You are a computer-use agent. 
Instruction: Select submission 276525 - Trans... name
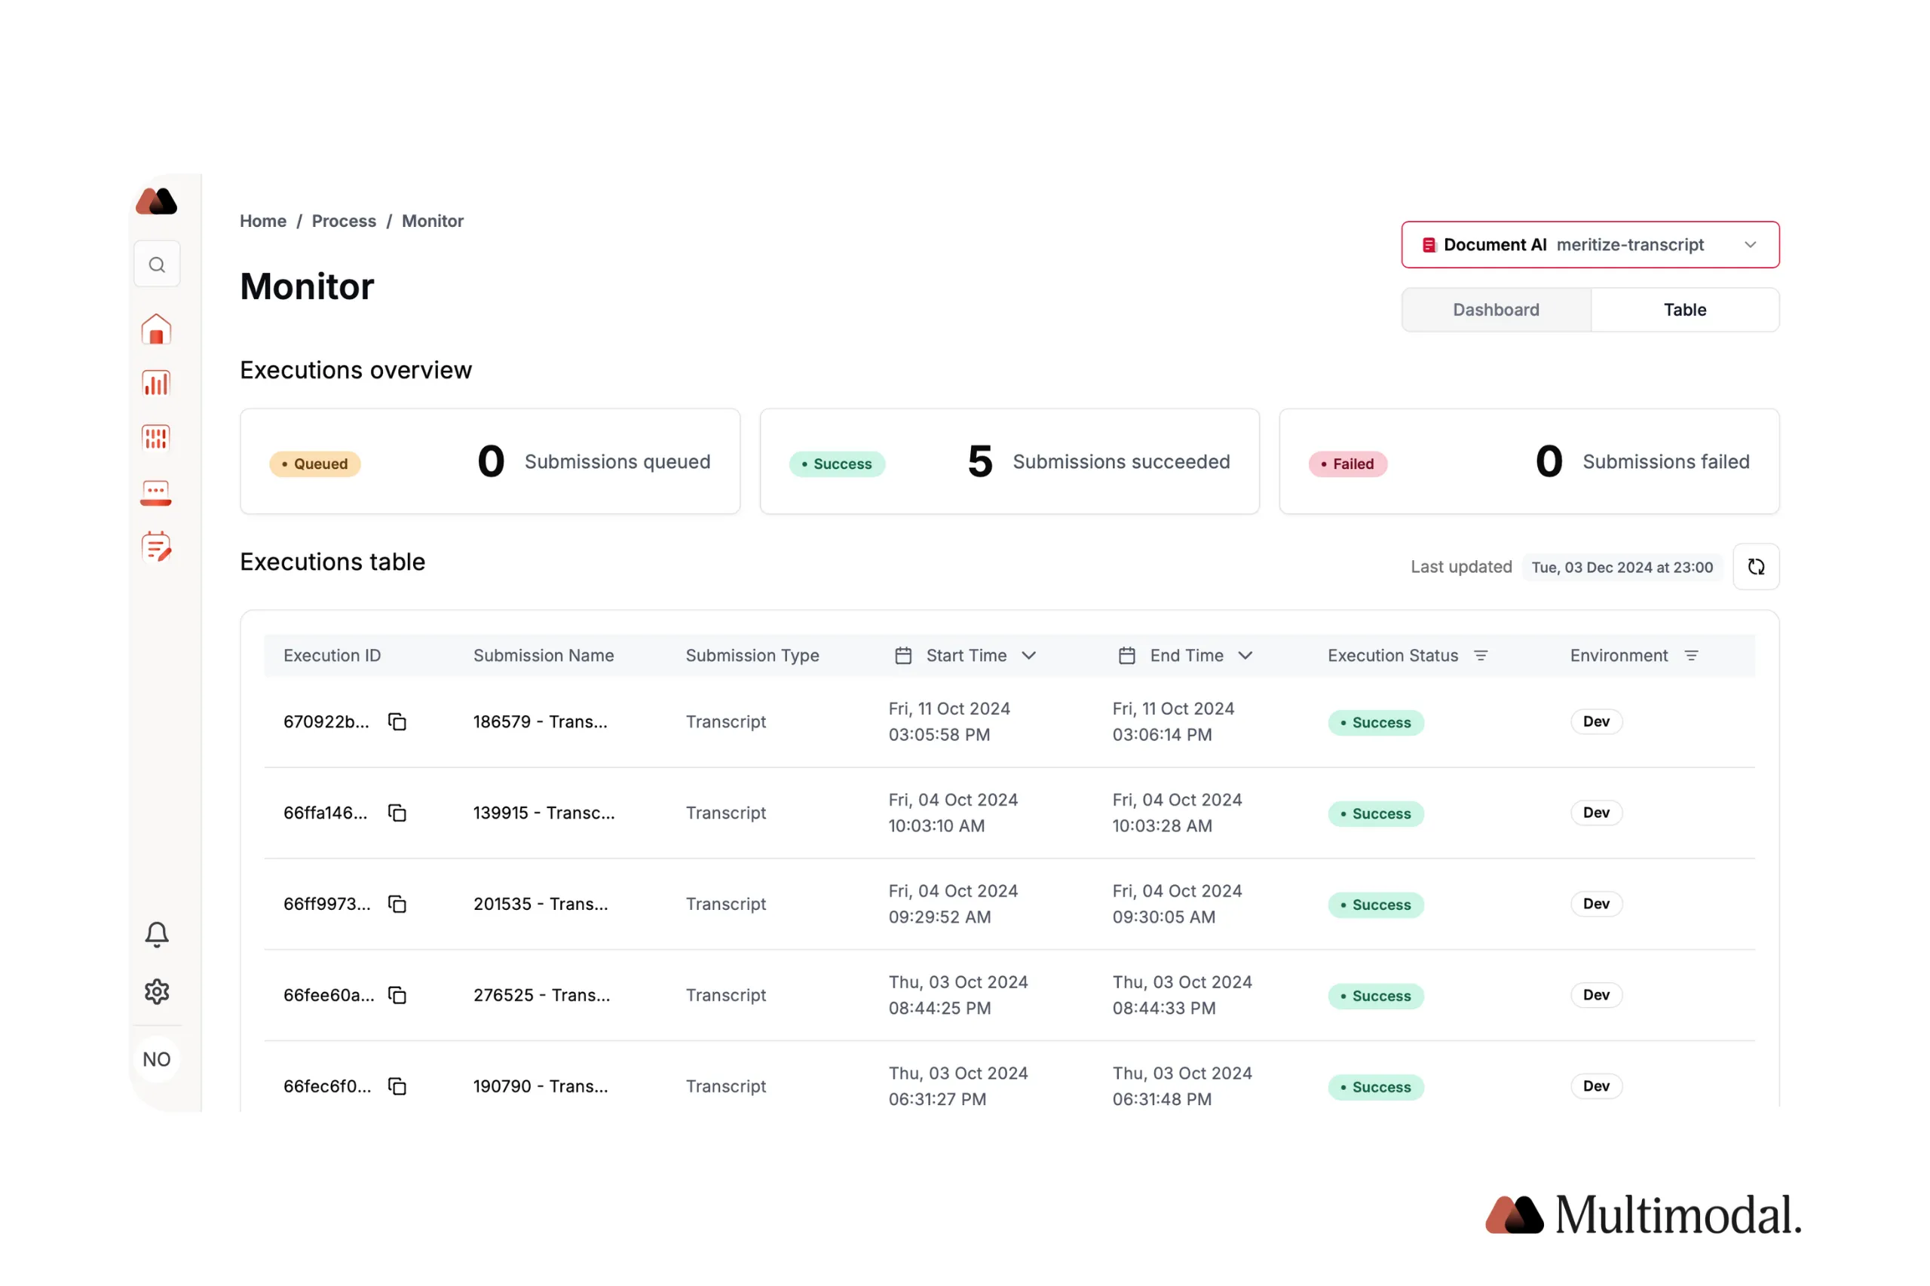click(x=541, y=995)
